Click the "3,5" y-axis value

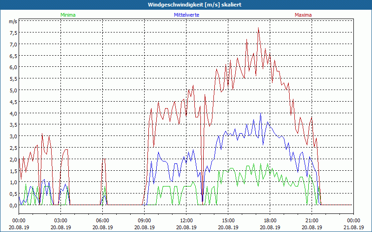click(x=13, y=125)
